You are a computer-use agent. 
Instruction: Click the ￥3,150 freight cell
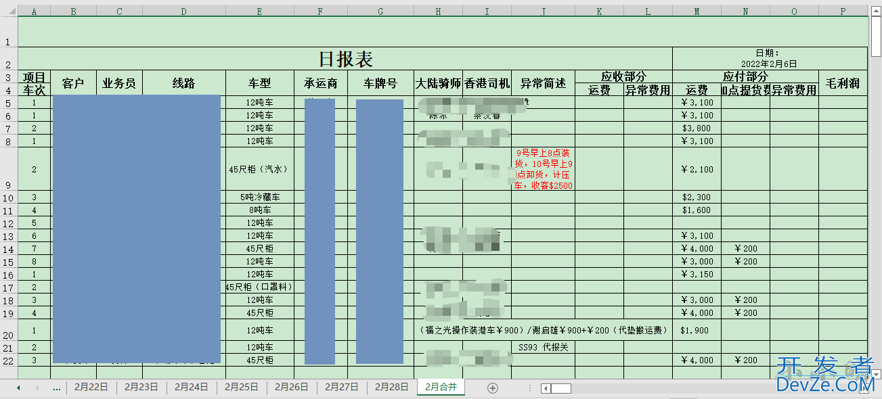coord(697,274)
